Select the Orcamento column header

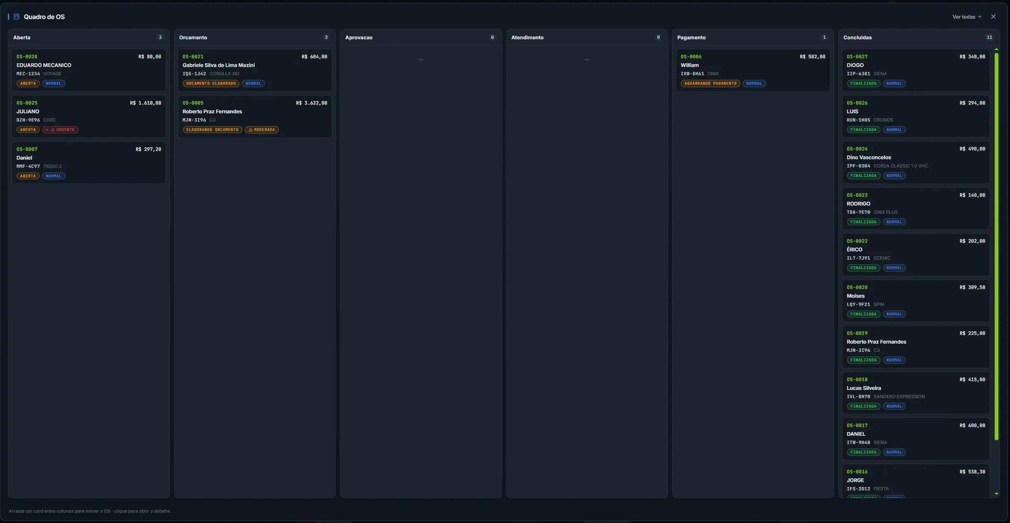(x=255, y=37)
